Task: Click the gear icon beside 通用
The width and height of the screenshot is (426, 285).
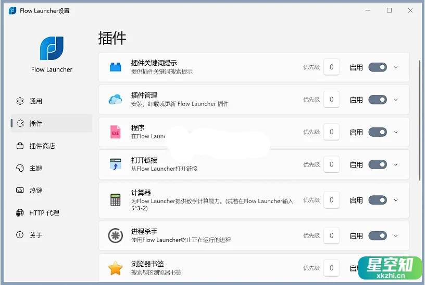Action: click(20, 101)
